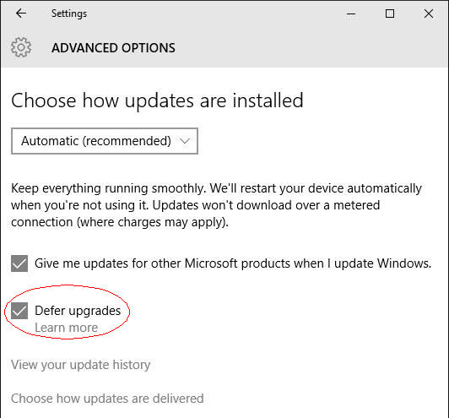Open the Automatic (recommended) dropdown
Image resolution: width=449 pixels, height=418 pixels.
point(105,141)
